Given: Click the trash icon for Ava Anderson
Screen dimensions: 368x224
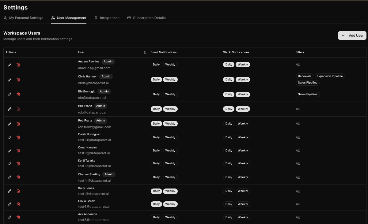Looking at the screenshot, I should coord(18,217).
